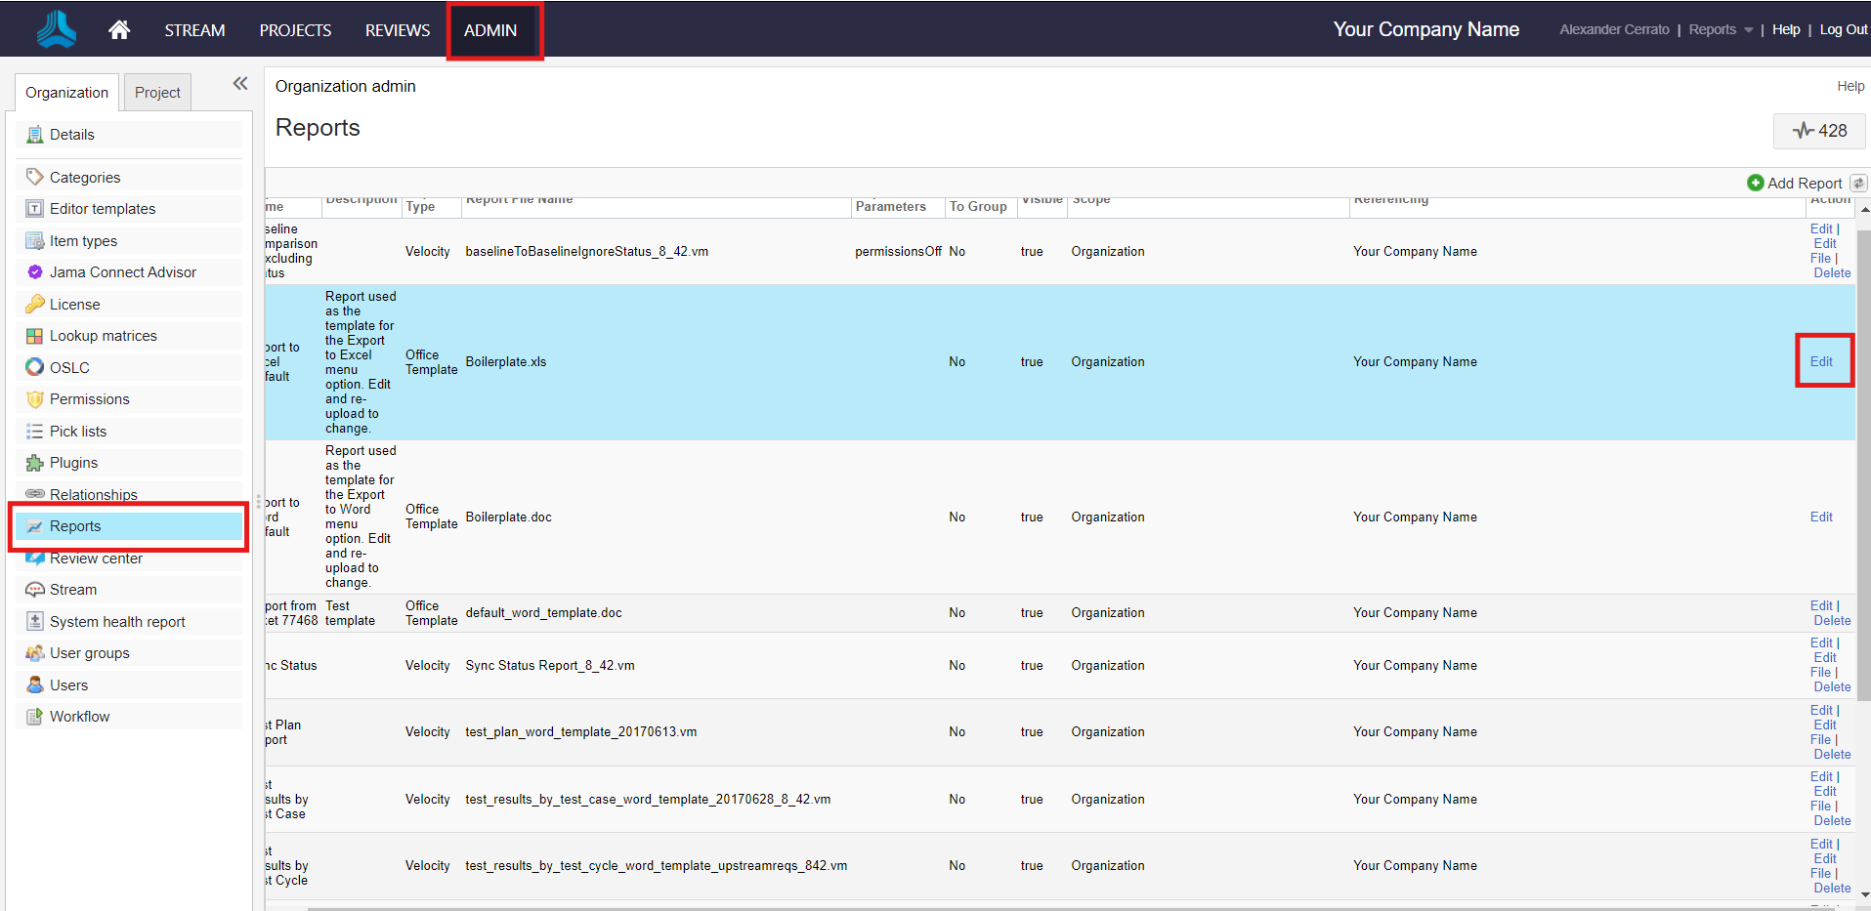
Task: Open Workflow settings icon
Action: [x=35, y=716]
